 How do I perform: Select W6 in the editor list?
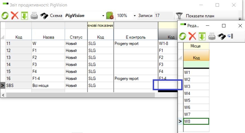[x=196, y=107]
